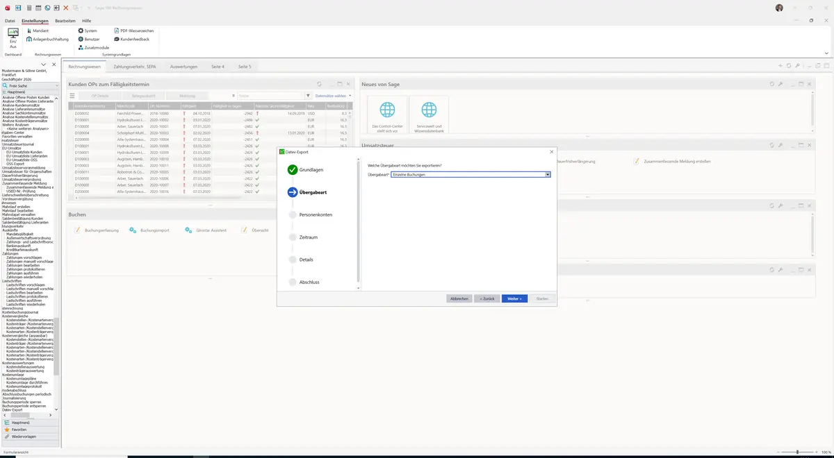This screenshot has height=458, width=834.
Task: Open Anlagenbuchhaltung in the ribbon
Action: click(48, 39)
